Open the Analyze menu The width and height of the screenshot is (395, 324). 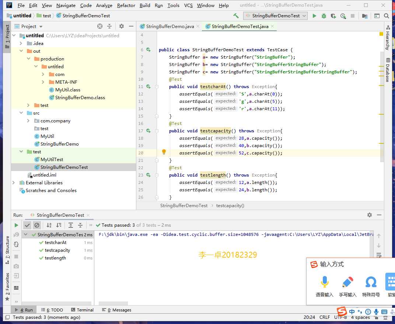click(104, 5)
